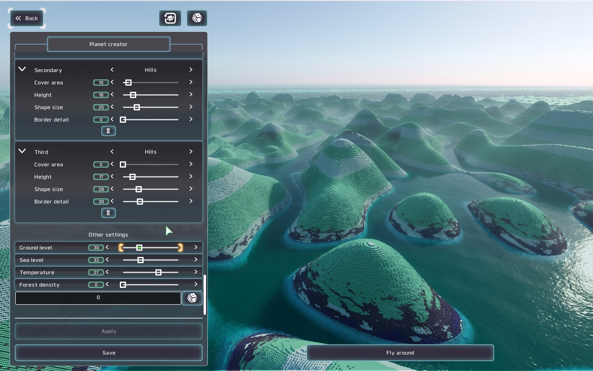Switch Third type to next option

[x=191, y=152]
